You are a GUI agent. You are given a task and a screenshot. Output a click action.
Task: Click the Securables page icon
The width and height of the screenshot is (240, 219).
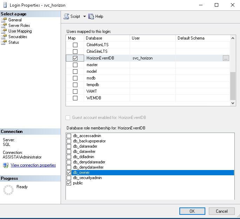click(4, 37)
